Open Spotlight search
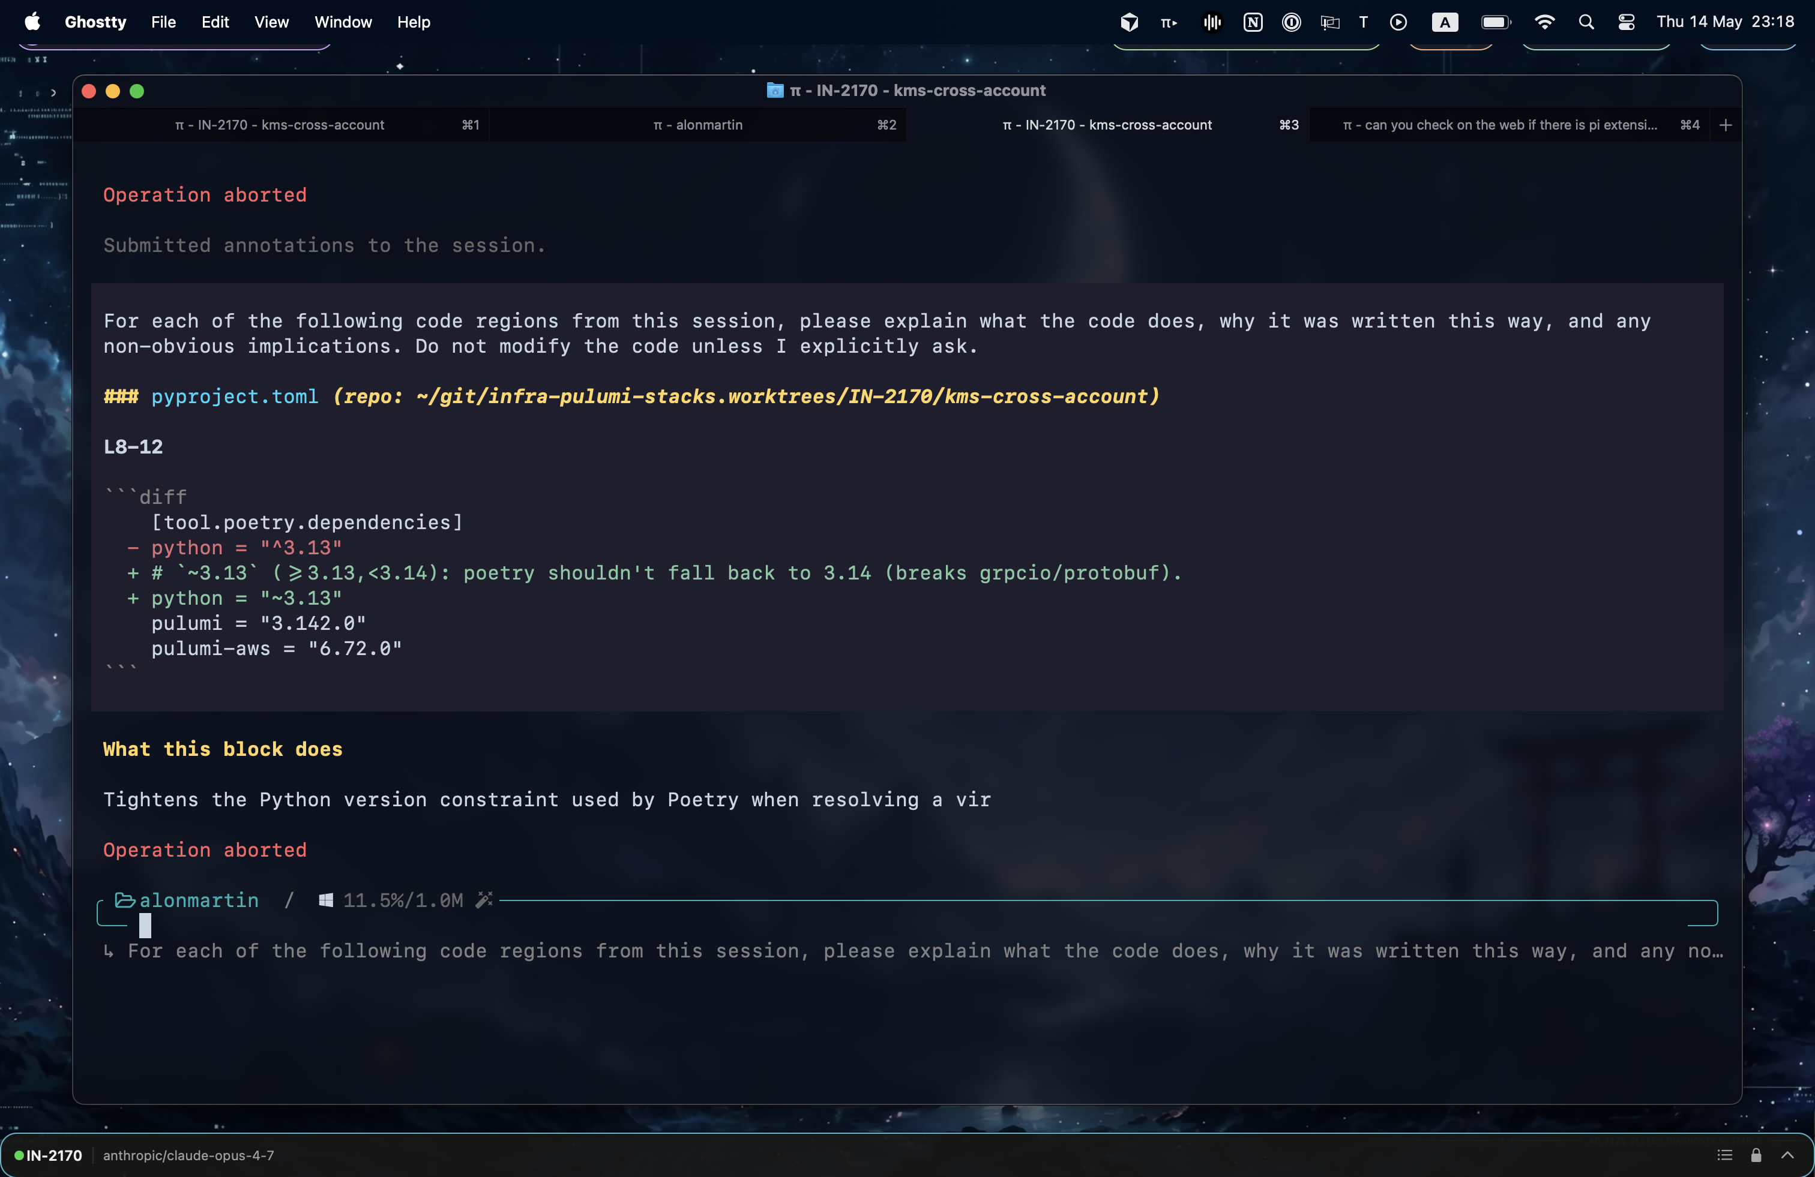 1586,22
